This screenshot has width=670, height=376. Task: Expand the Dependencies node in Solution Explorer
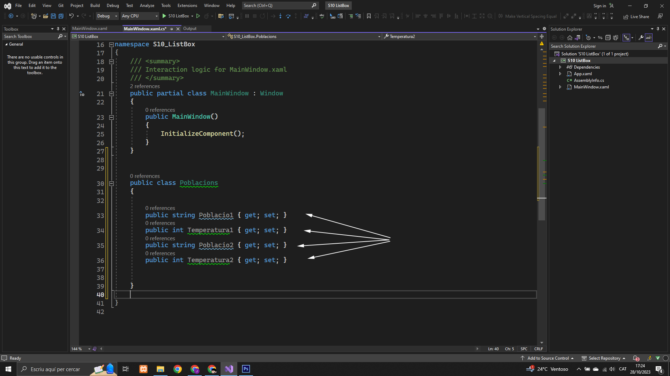(x=560, y=67)
